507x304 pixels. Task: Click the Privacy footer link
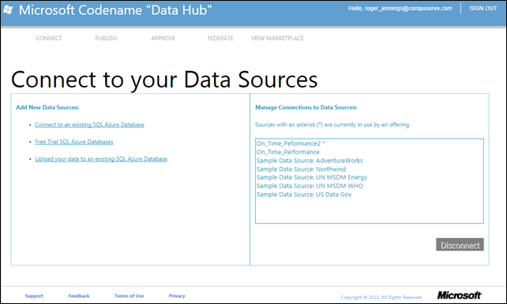177,295
